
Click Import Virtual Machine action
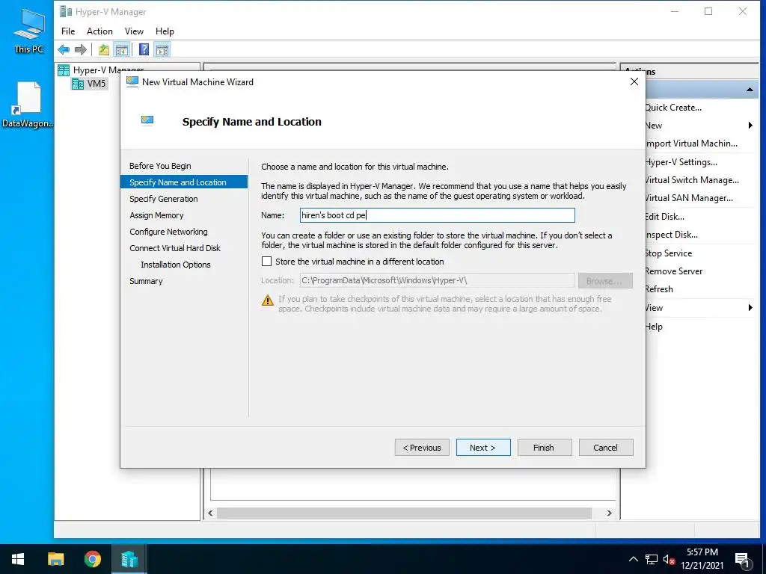click(690, 143)
